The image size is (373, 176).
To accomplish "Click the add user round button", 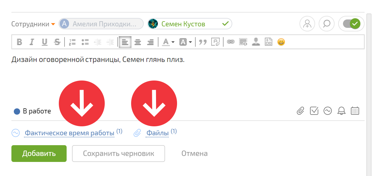I will point(307,24).
